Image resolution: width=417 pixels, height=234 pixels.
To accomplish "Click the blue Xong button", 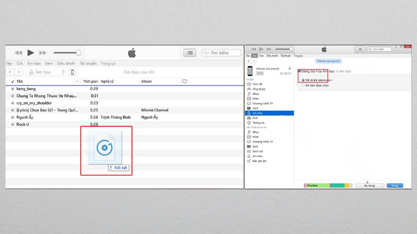I will pos(395,186).
